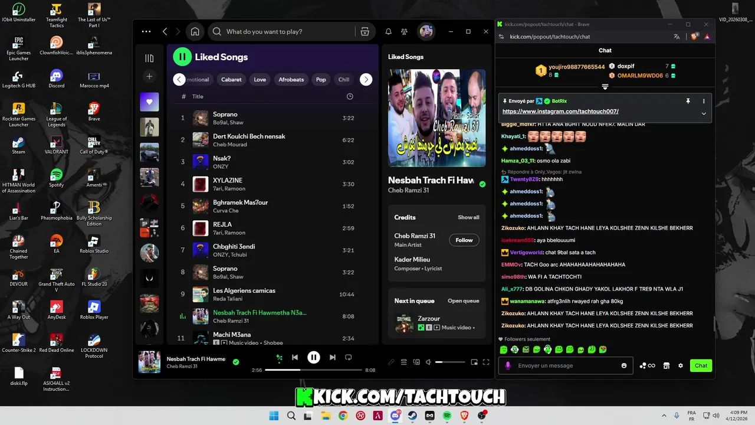This screenshot has height=425, width=755.
Task: Show hidden system tray icons
Action: [x=664, y=416]
